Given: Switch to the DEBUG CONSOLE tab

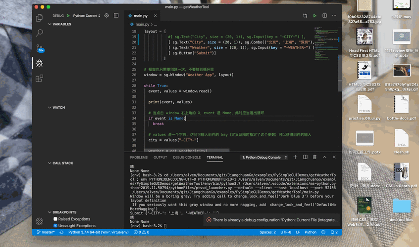Looking at the screenshot, I should coord(187,157).
